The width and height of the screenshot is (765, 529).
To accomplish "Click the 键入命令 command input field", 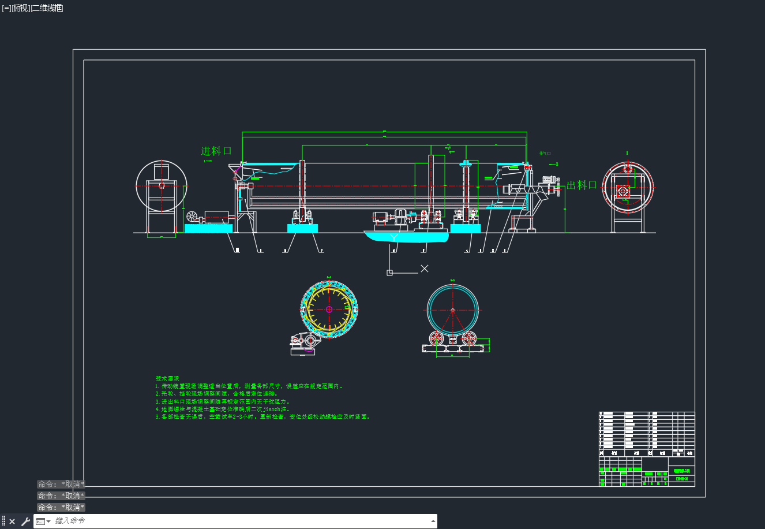I will (x=241, y=521).
